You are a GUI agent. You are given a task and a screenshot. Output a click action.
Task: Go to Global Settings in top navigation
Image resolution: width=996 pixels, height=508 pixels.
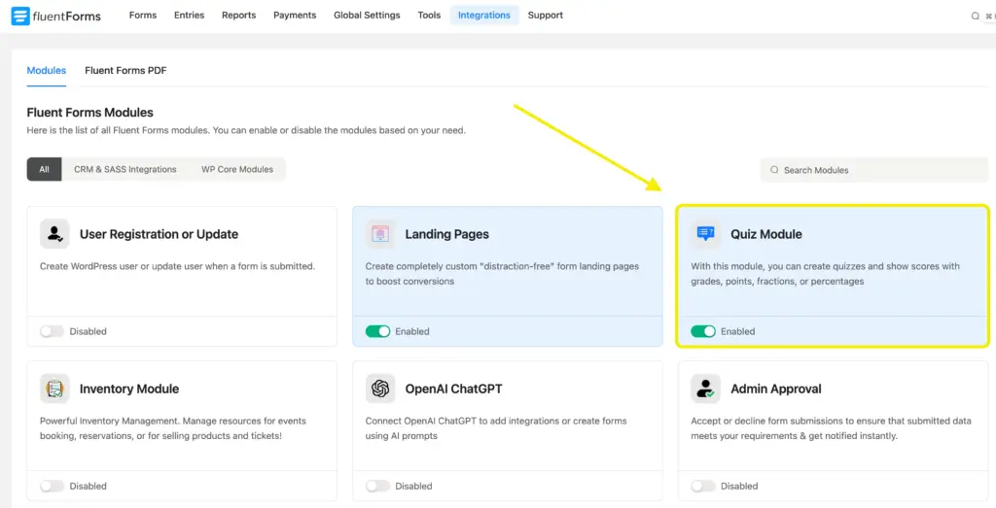click(x=367, y=16)
